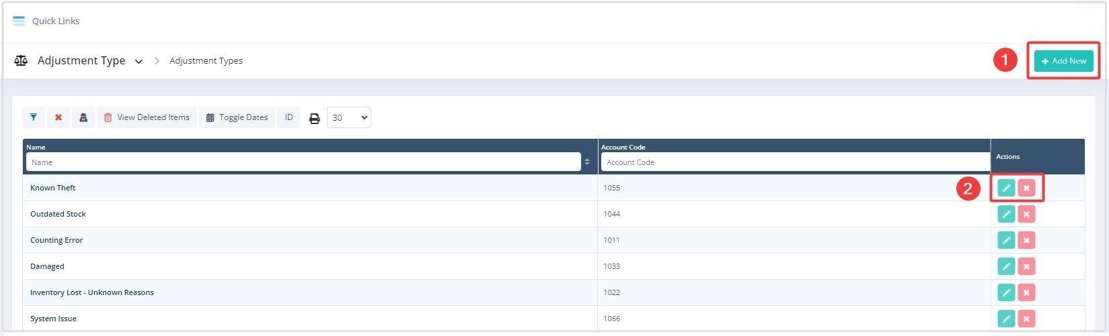Edit the Known Theft row
Image resolution: width=1109 pixels, height=336 pixels.
tap(1006, 188)
